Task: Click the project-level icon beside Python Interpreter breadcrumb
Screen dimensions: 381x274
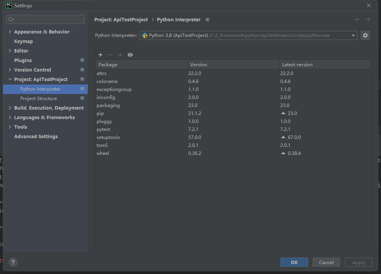Action: click(208, 20)
